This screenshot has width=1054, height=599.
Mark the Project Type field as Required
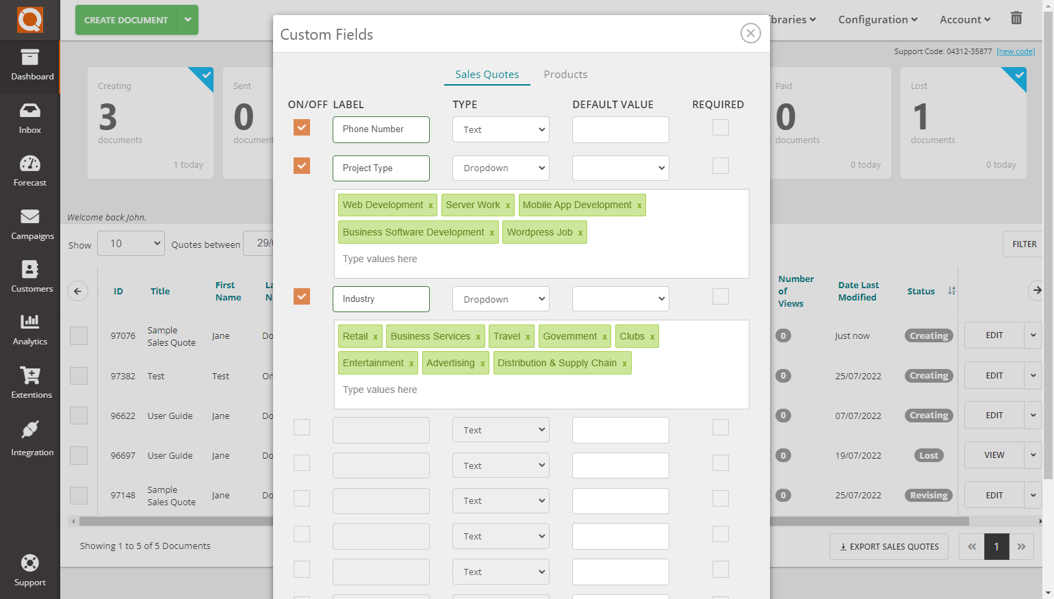[x=720, y=166]
